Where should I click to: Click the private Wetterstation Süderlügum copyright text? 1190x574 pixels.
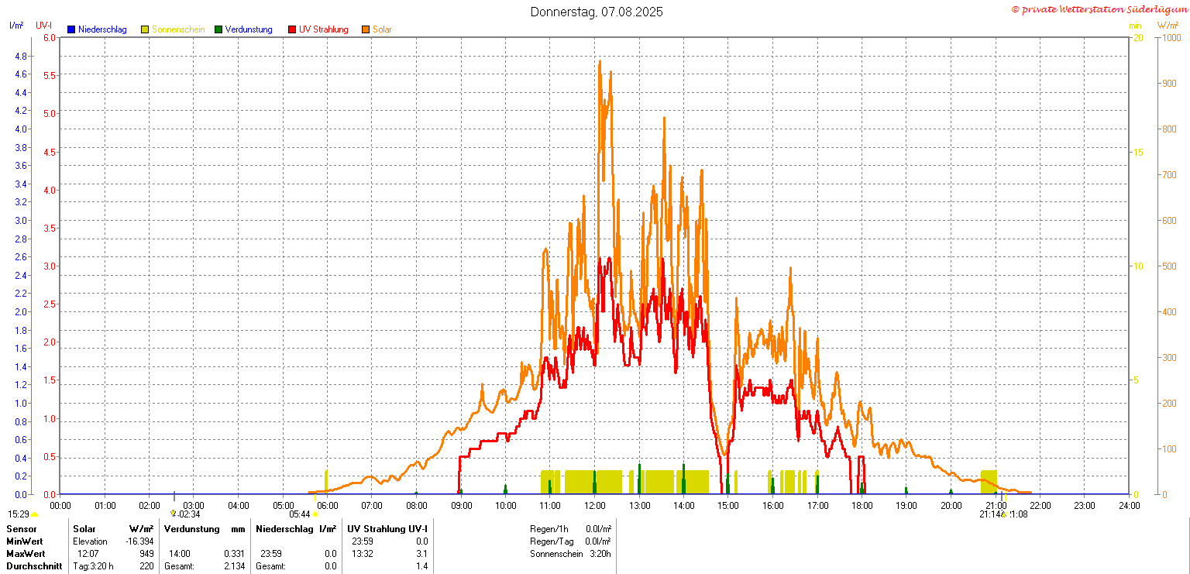click(1099, 9)
